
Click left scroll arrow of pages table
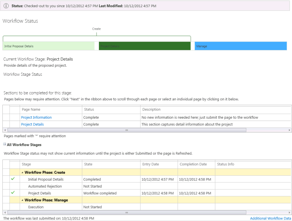pos(5,130)
